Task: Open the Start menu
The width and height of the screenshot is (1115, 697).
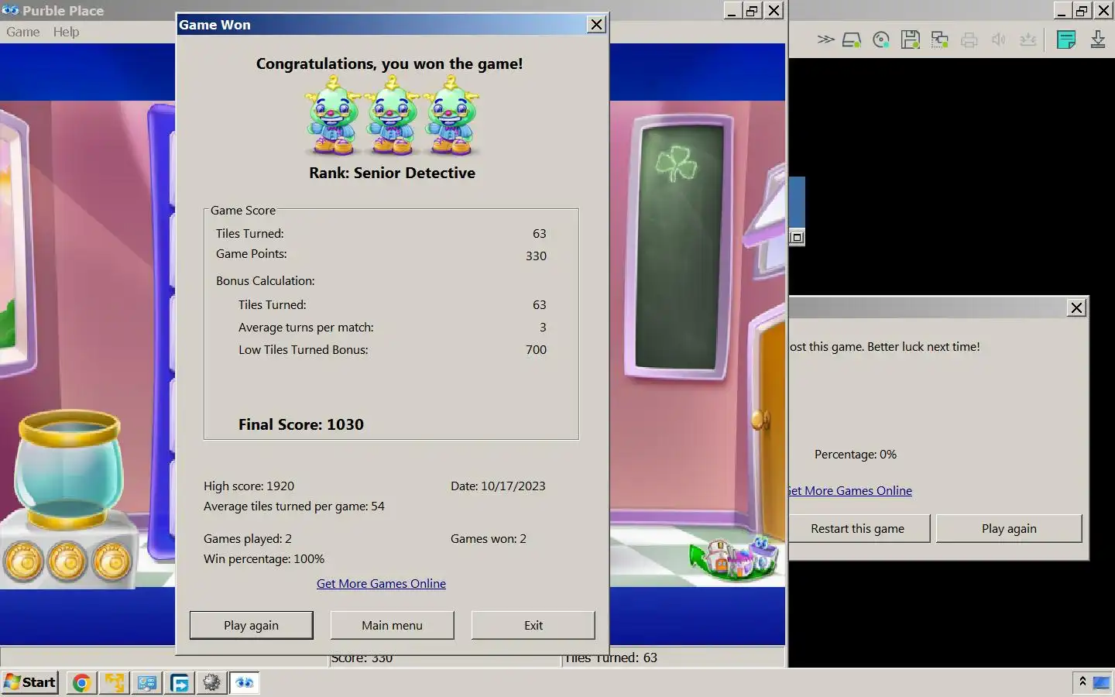Action: pos(30,682)
